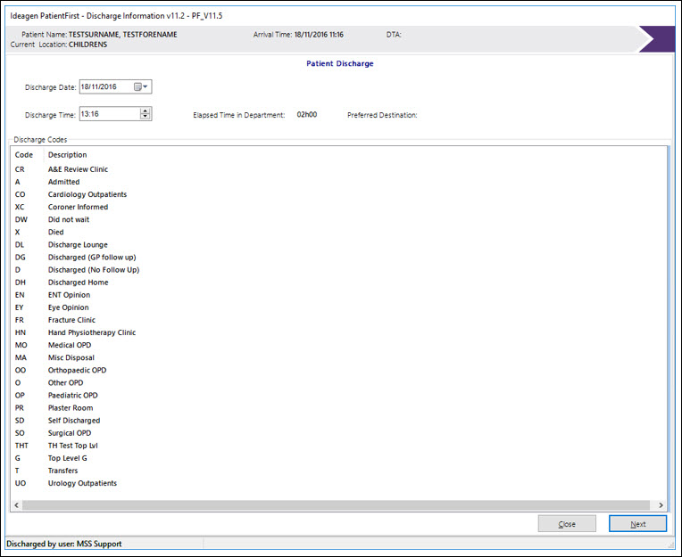Click the Close button
This screenshot has width=682, height=557.
point(567,524)
